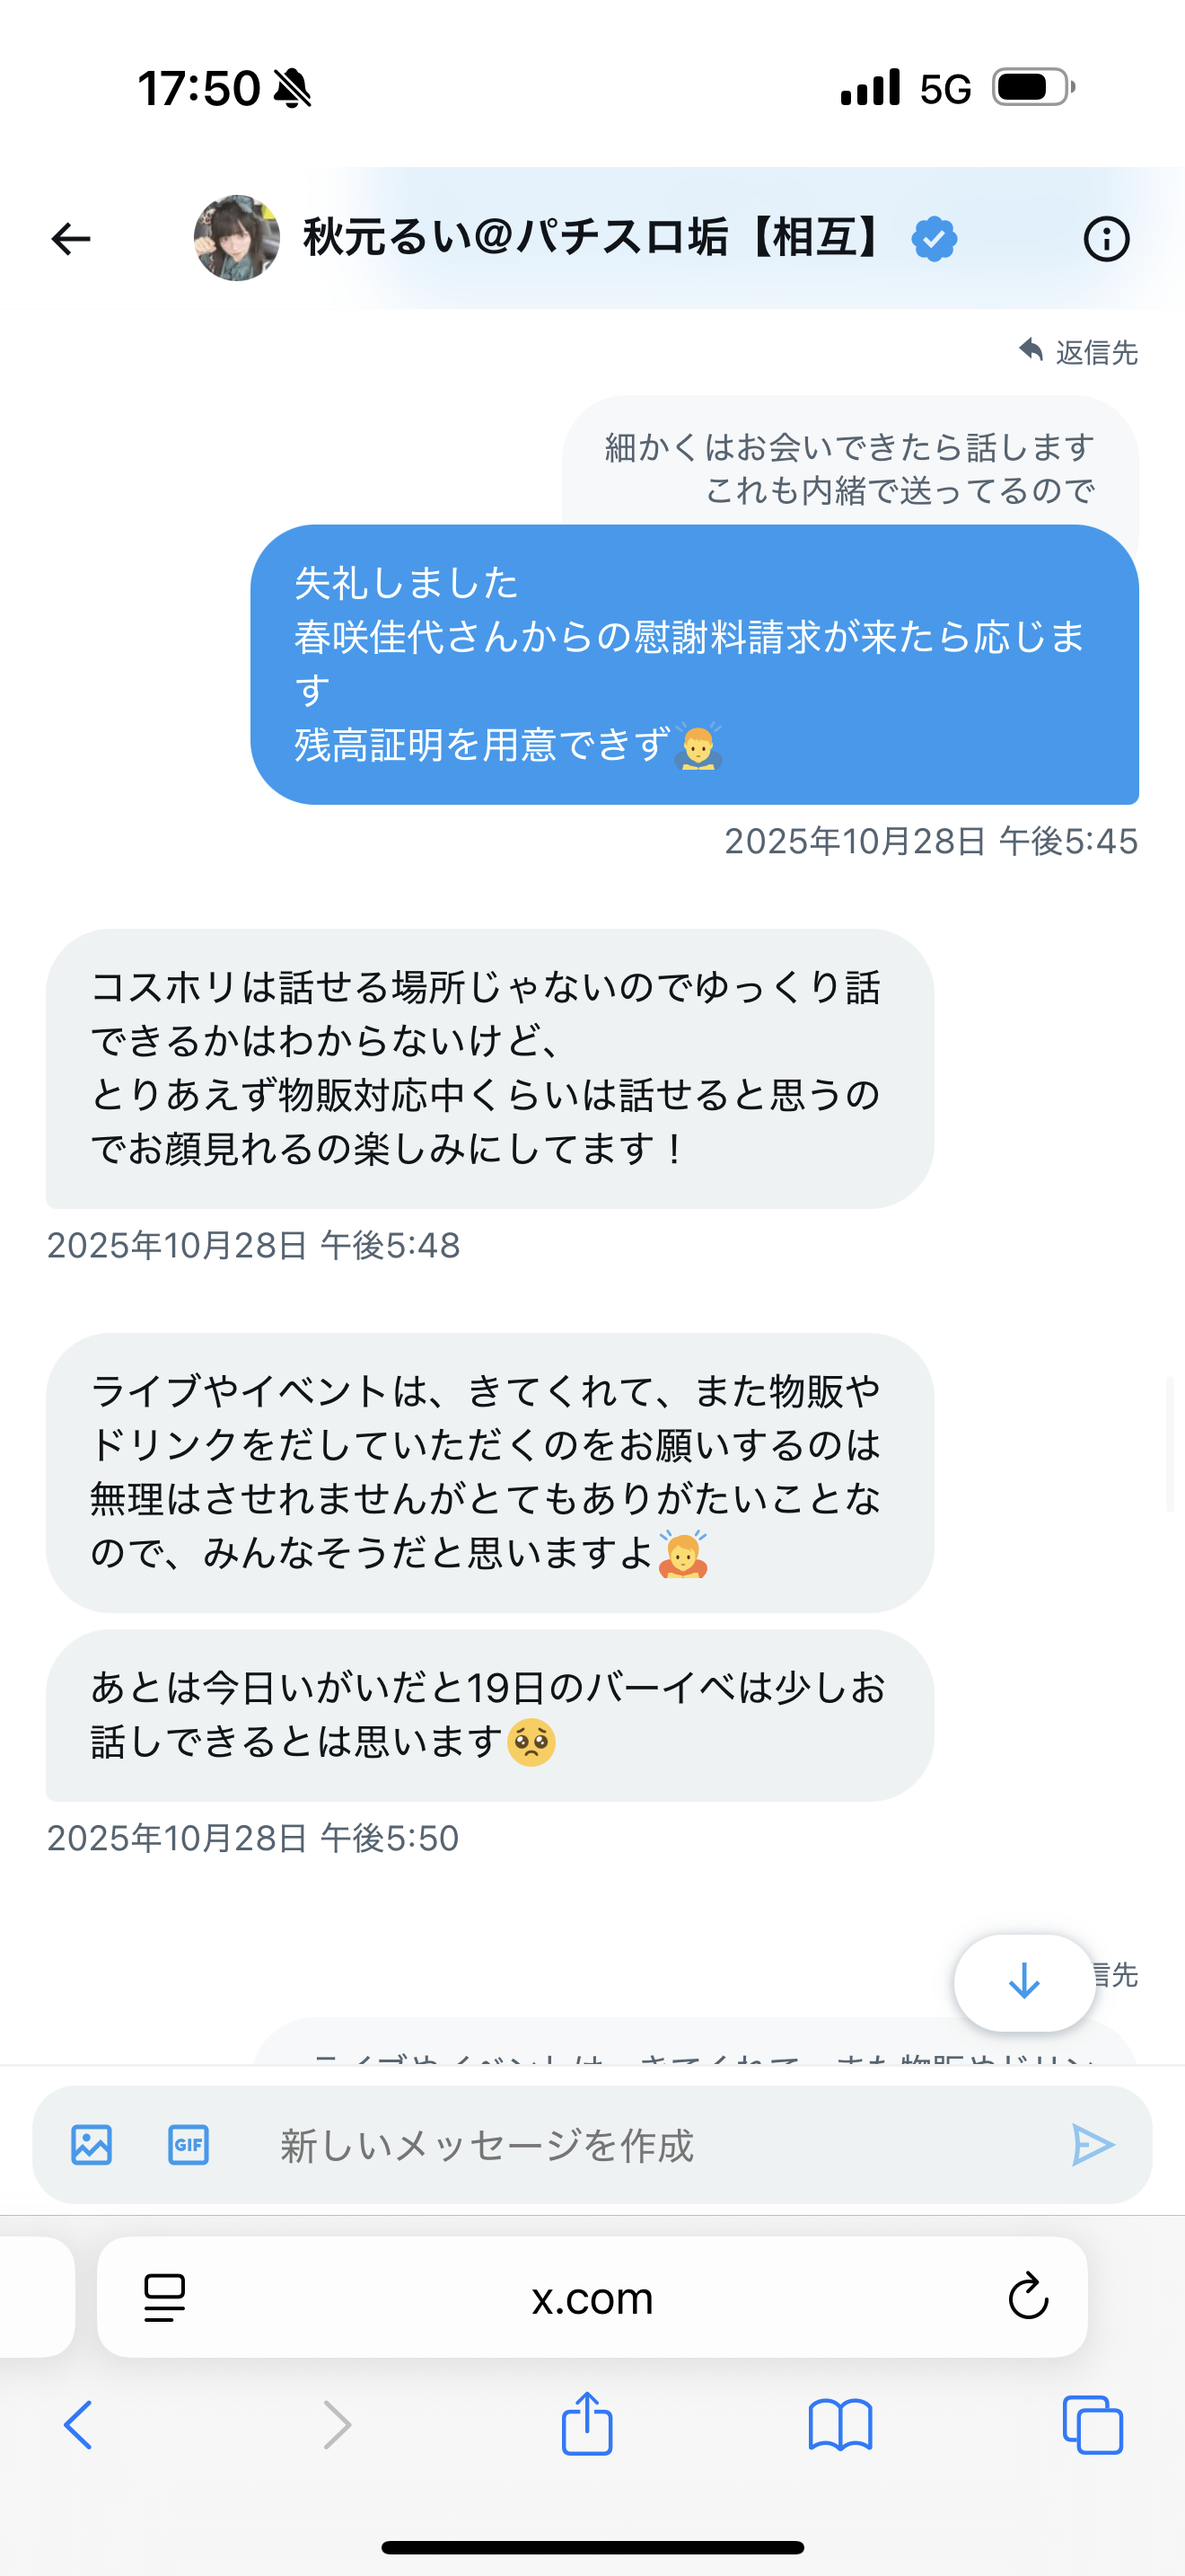Tap the 19日のバーイベ message bubble
This screenshot has width=1185, height=2576.
tap(489, 1715)
